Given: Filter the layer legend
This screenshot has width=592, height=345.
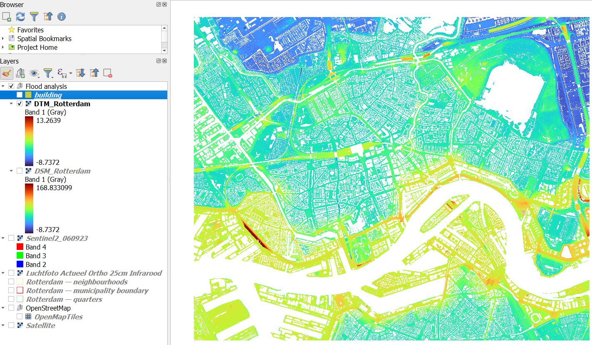Looking at the screenshot, I should point(49,73).
